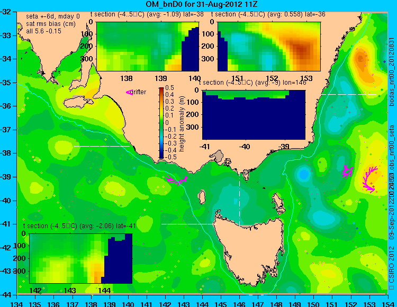Screen dimensions: 397x307
Task: Click the orange warm eddy near 152.5E, 34S
Action: coord(360,59)
